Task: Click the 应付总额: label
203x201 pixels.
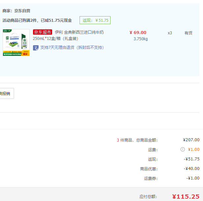Action: pyautogui.click(x=148, y=197)
